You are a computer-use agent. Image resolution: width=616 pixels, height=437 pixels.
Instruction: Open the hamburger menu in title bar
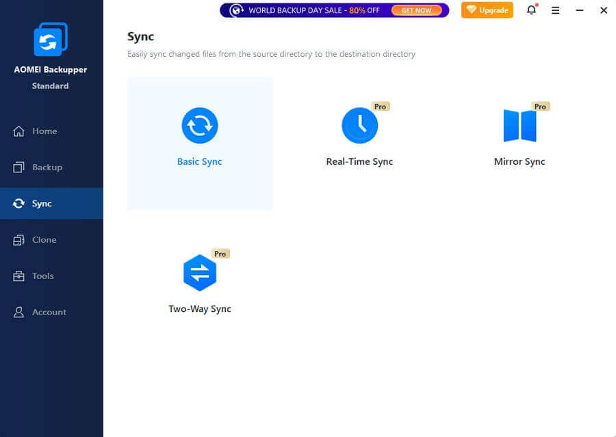tap(555, 10)
